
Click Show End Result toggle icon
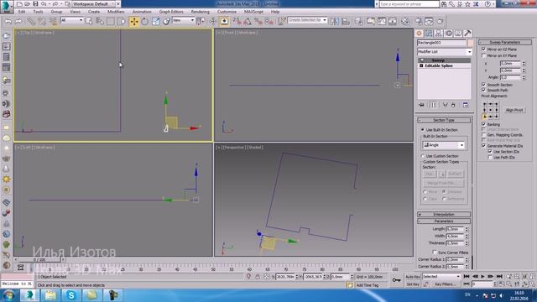pyautogui.click(x=433, y=105)
